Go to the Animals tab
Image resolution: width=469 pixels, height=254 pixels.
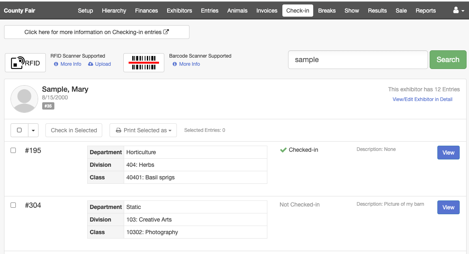click(237, 11)
